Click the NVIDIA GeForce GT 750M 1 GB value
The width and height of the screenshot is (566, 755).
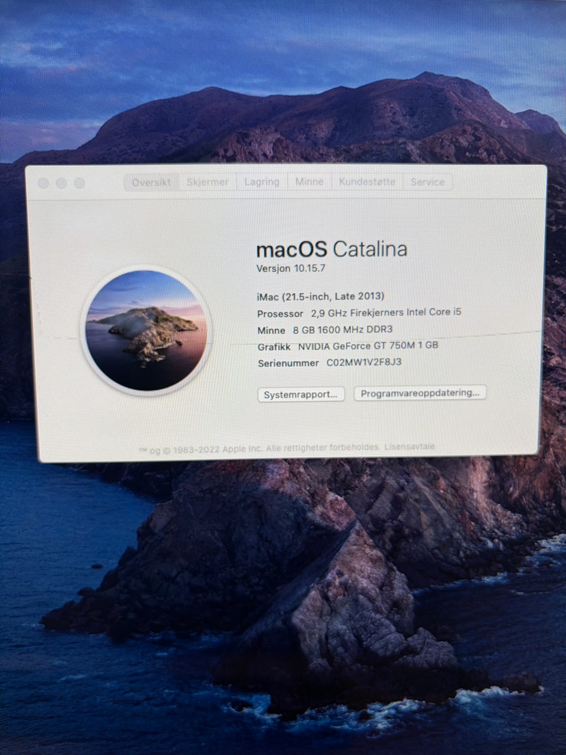368,346
